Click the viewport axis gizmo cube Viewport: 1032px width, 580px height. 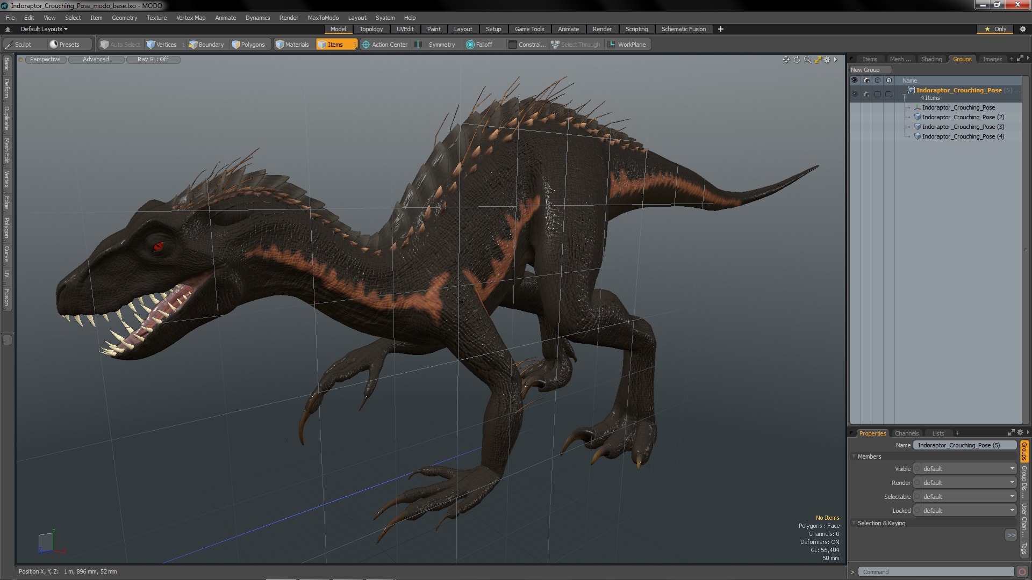pos(47,542)
